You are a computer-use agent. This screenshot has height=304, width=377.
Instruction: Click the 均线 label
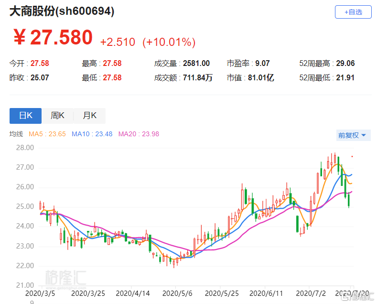pyautogui.click(x=16, y=134)
